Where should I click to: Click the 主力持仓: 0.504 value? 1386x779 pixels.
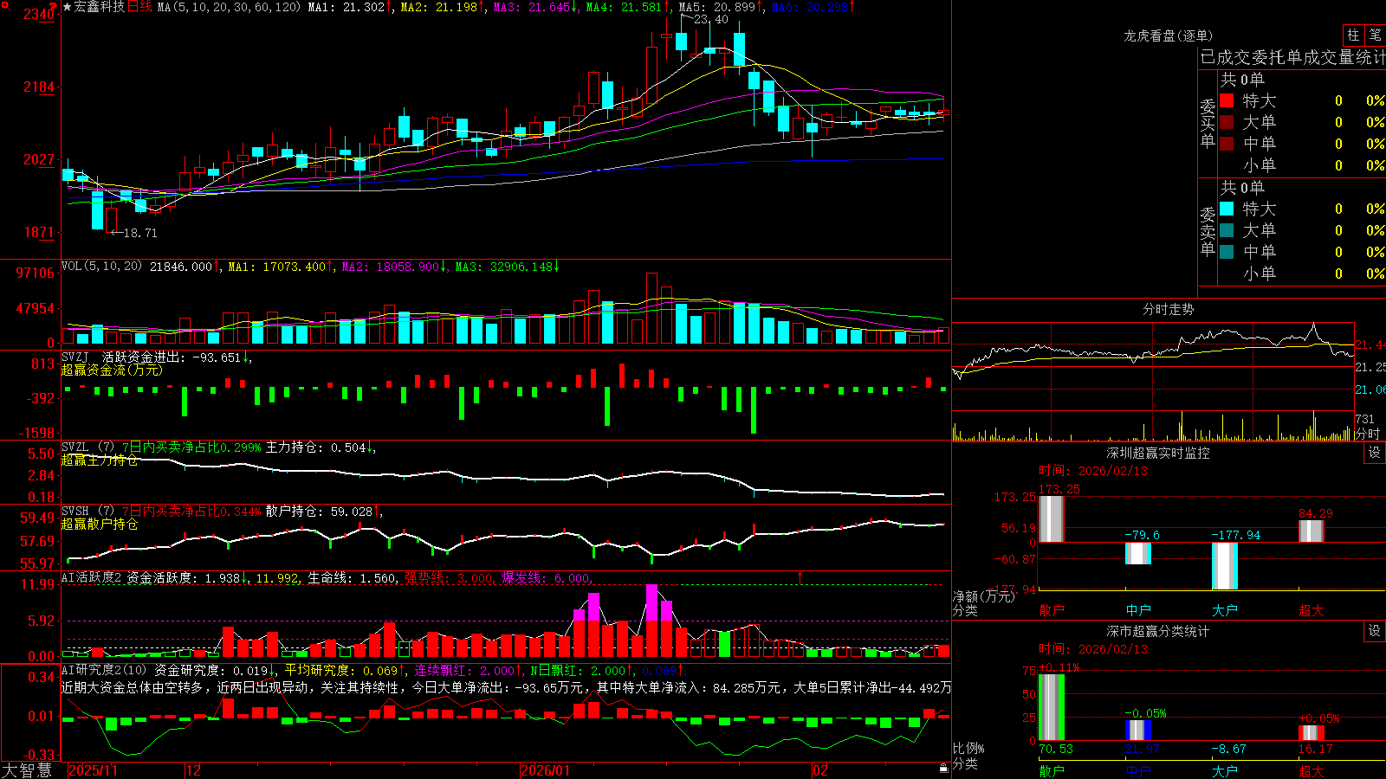pos(318,447)
